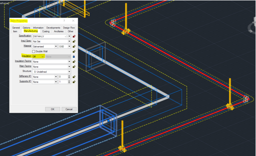Open the Specification DW144-LV dropdown

coord(69,37)
